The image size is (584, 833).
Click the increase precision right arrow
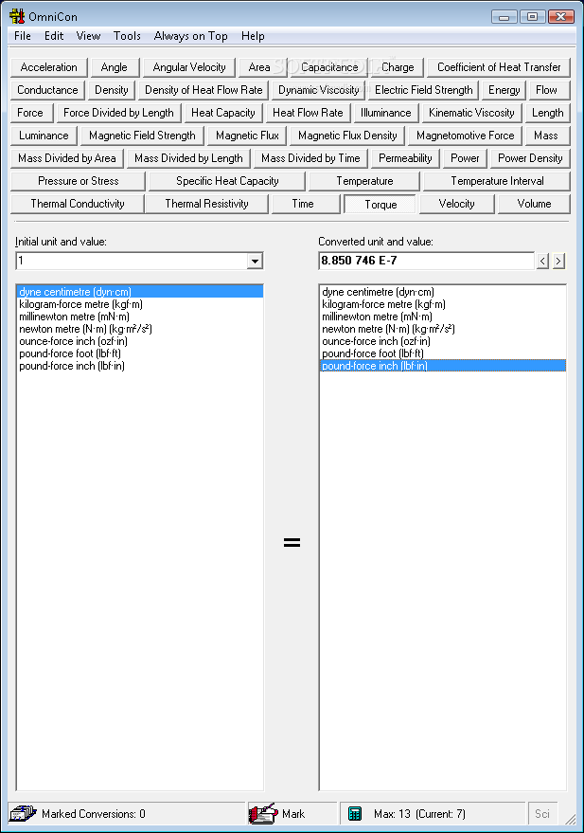point(558,261)
